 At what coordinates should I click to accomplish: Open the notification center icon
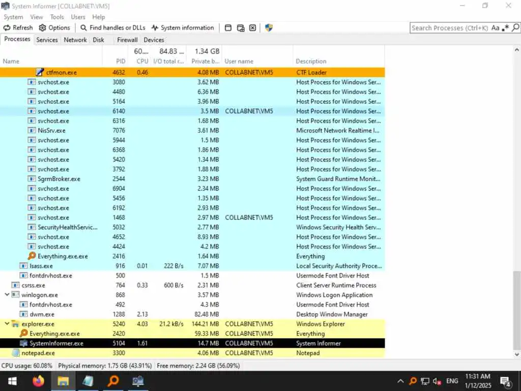point(505,382)
